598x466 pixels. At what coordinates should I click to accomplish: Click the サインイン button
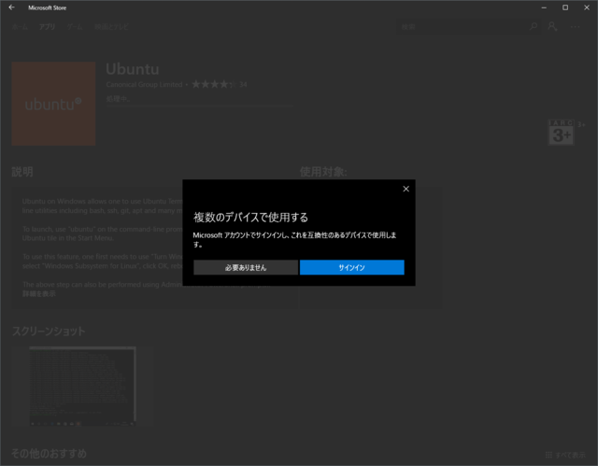pos(351,267)
